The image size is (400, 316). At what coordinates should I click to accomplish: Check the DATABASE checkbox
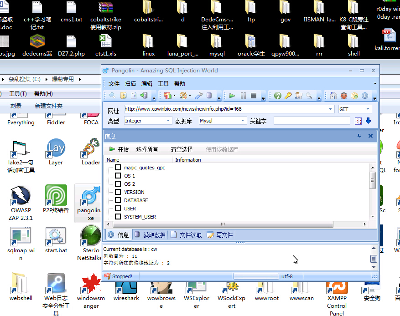pyautogui.click(x=118, y=200)
